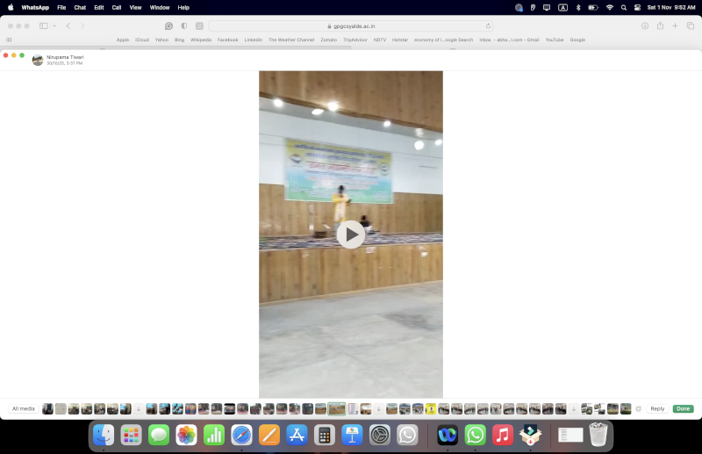Click the Safari share icon

(x=660, y=26)
